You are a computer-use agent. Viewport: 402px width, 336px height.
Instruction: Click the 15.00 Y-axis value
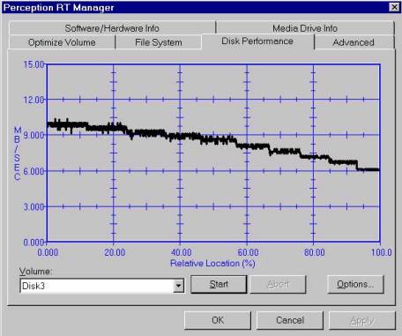[33, 64]
